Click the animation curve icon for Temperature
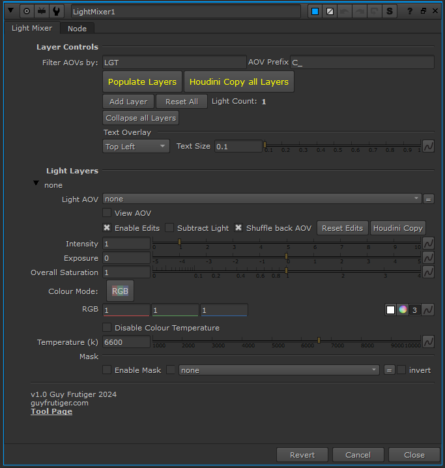This screenshot has width=445, height=468. [428, 342]
